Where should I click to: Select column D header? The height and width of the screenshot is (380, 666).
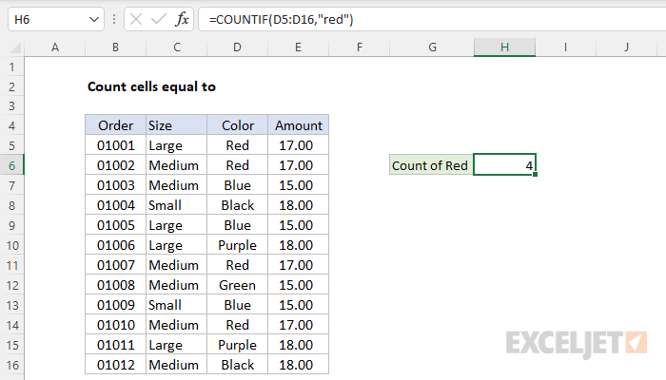coord(238,47)
